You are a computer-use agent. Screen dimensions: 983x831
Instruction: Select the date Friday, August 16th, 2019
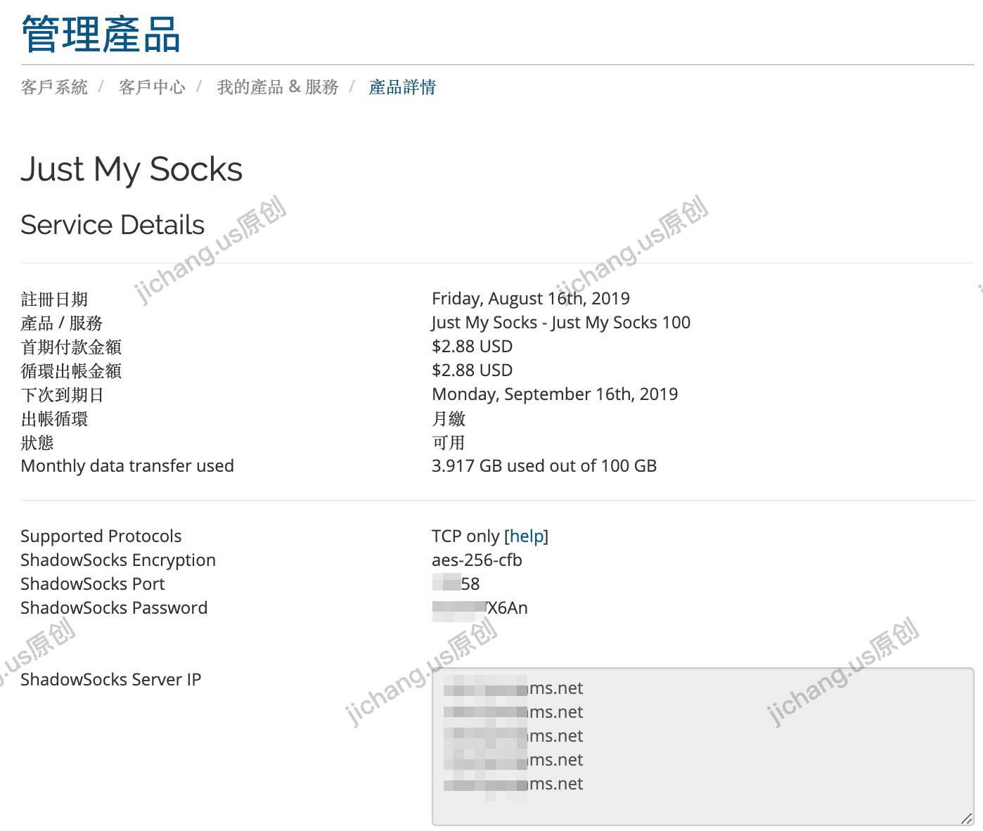point(531,299)
